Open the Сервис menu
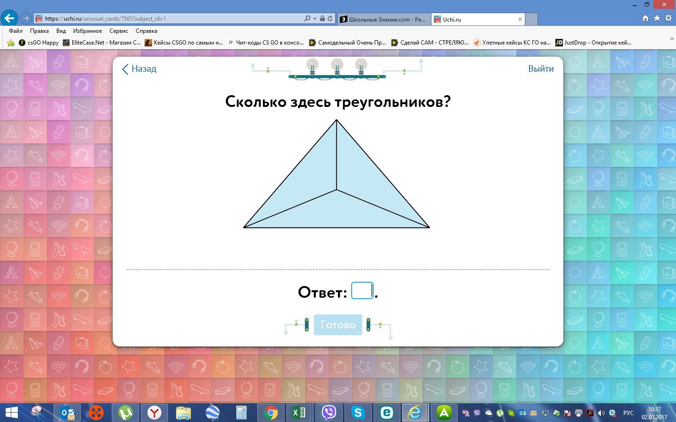The width and height of the screenshot is (676, 422). (119, 31)
